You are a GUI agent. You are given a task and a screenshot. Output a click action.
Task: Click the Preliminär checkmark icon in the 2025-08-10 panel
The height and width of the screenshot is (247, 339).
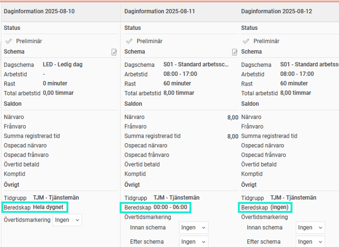(8, 41)
